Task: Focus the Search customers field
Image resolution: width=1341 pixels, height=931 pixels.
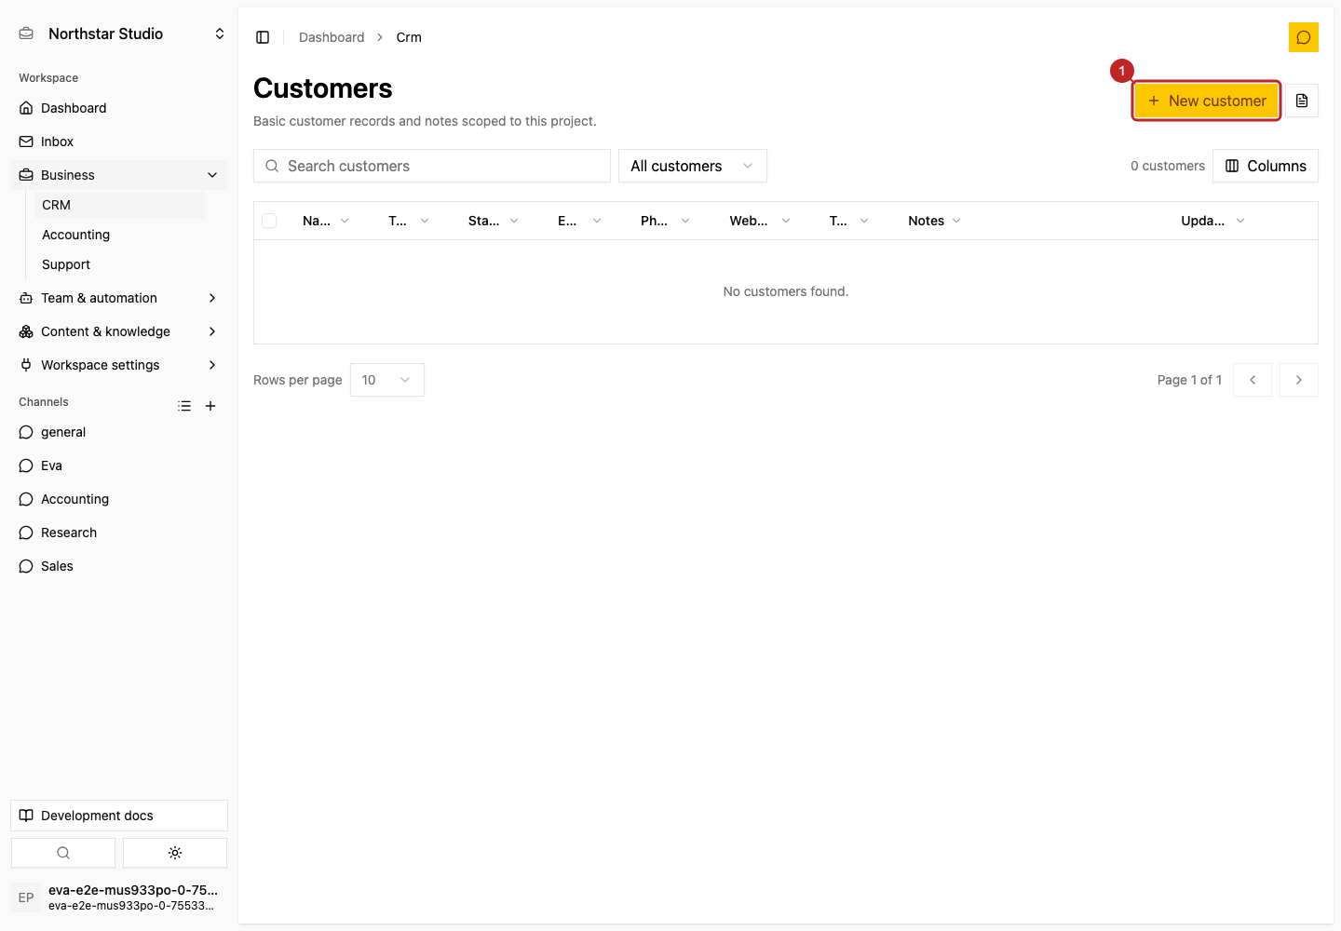Action: tap(432, 166)
